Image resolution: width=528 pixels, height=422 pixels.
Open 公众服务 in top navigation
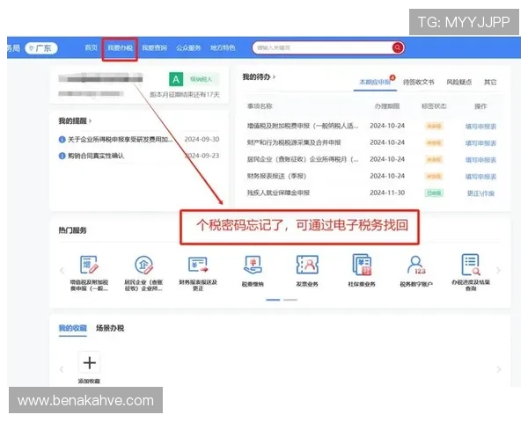188,48
